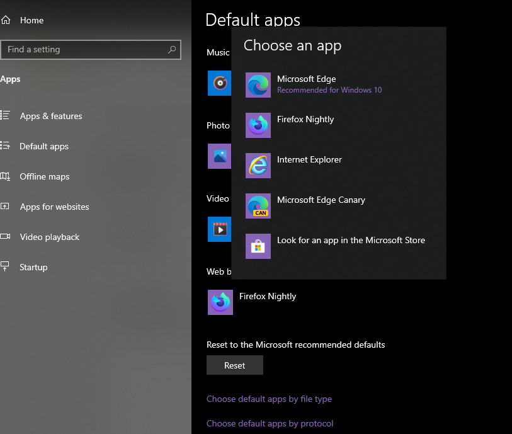Click Recommended for Windows 10 text
This screenshot has width=512, height=434.
pyautogui.click(x=329, y=90)
